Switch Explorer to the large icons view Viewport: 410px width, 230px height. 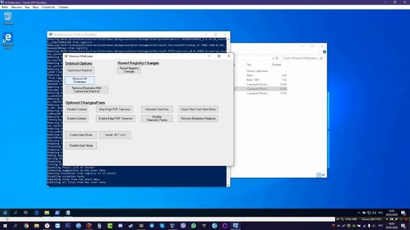(x=324, y=175)
